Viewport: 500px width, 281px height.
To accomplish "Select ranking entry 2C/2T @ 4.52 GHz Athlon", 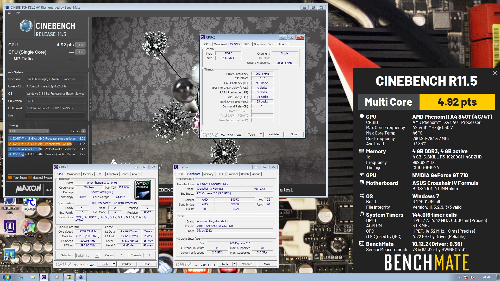I will (47, 149).
